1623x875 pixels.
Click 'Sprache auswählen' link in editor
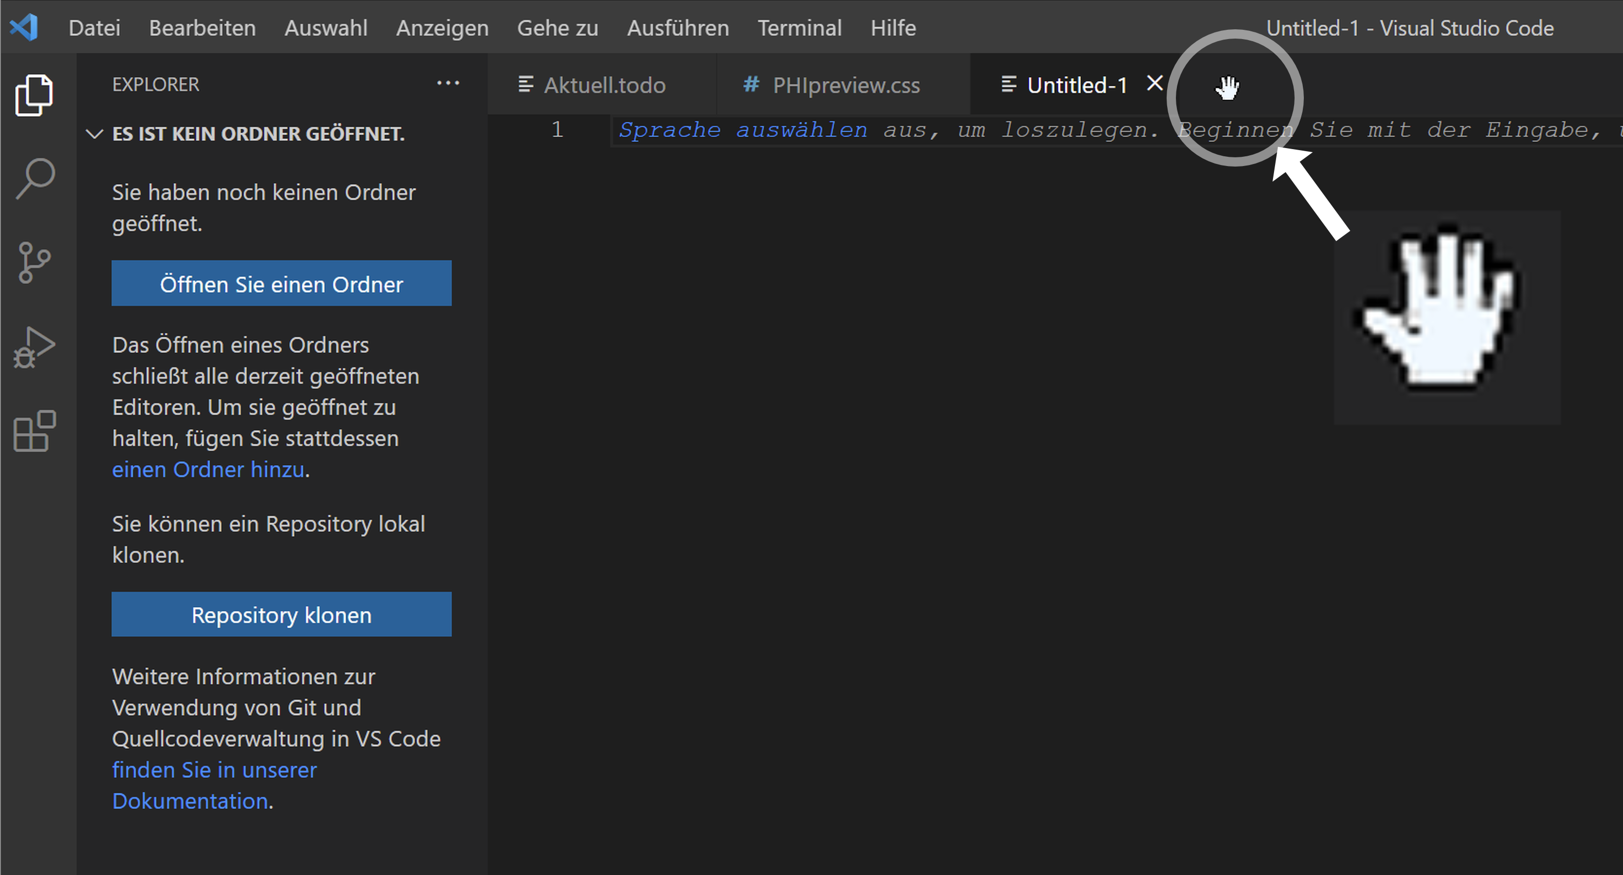click(743, 130)
